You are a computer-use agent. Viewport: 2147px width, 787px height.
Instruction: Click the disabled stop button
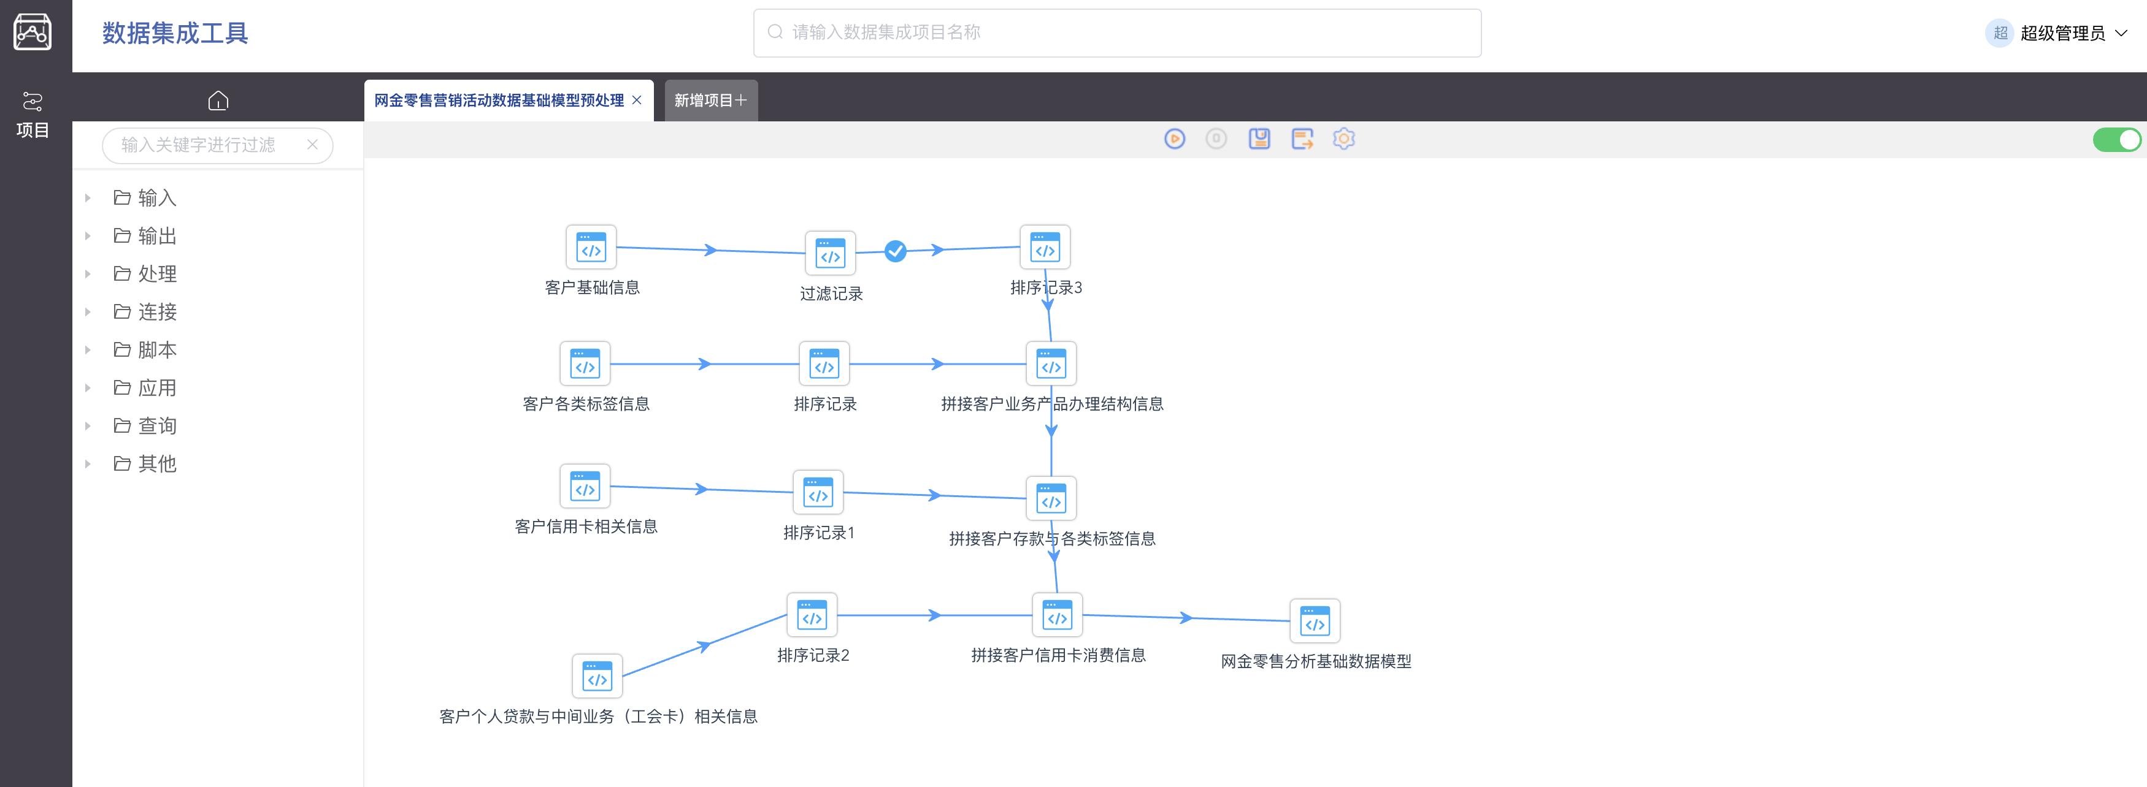1216,139
